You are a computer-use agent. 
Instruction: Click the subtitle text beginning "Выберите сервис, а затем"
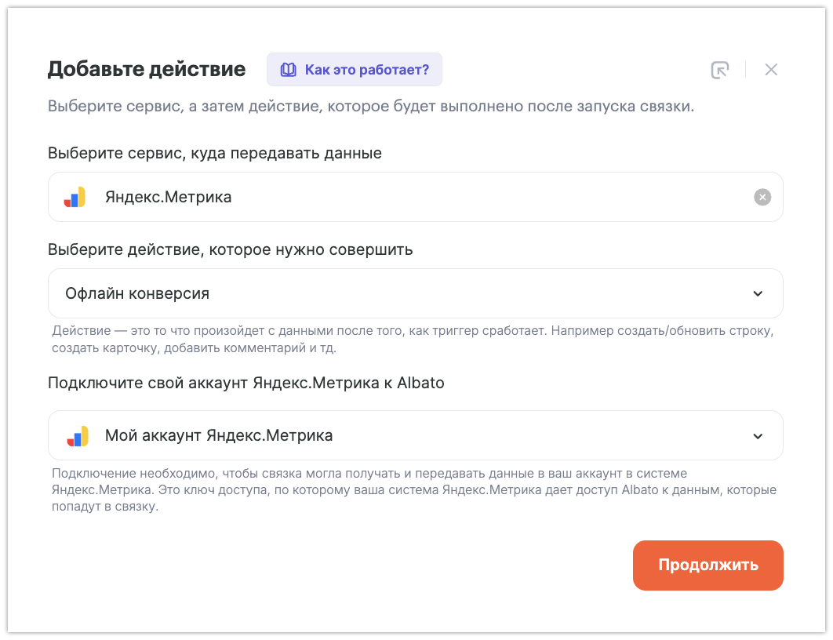371,107
